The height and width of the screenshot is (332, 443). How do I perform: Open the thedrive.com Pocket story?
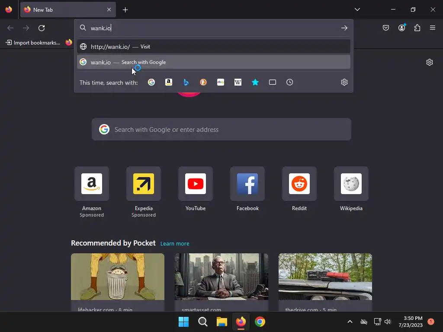[x=325, y=282]
